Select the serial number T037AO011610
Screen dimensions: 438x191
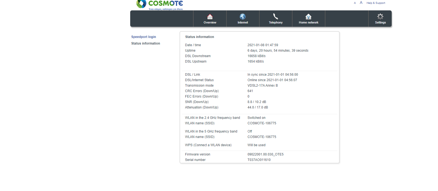(x=259, y=160)
